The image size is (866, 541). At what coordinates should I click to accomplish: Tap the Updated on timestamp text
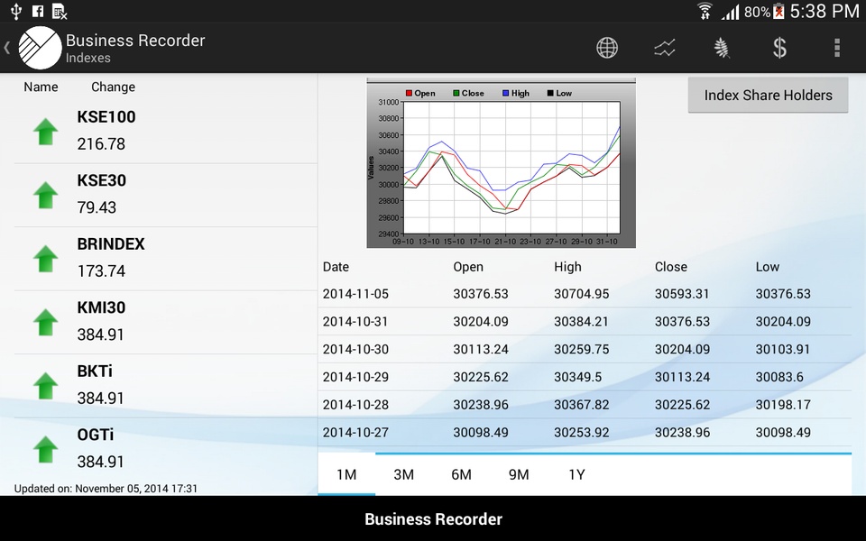106,489
